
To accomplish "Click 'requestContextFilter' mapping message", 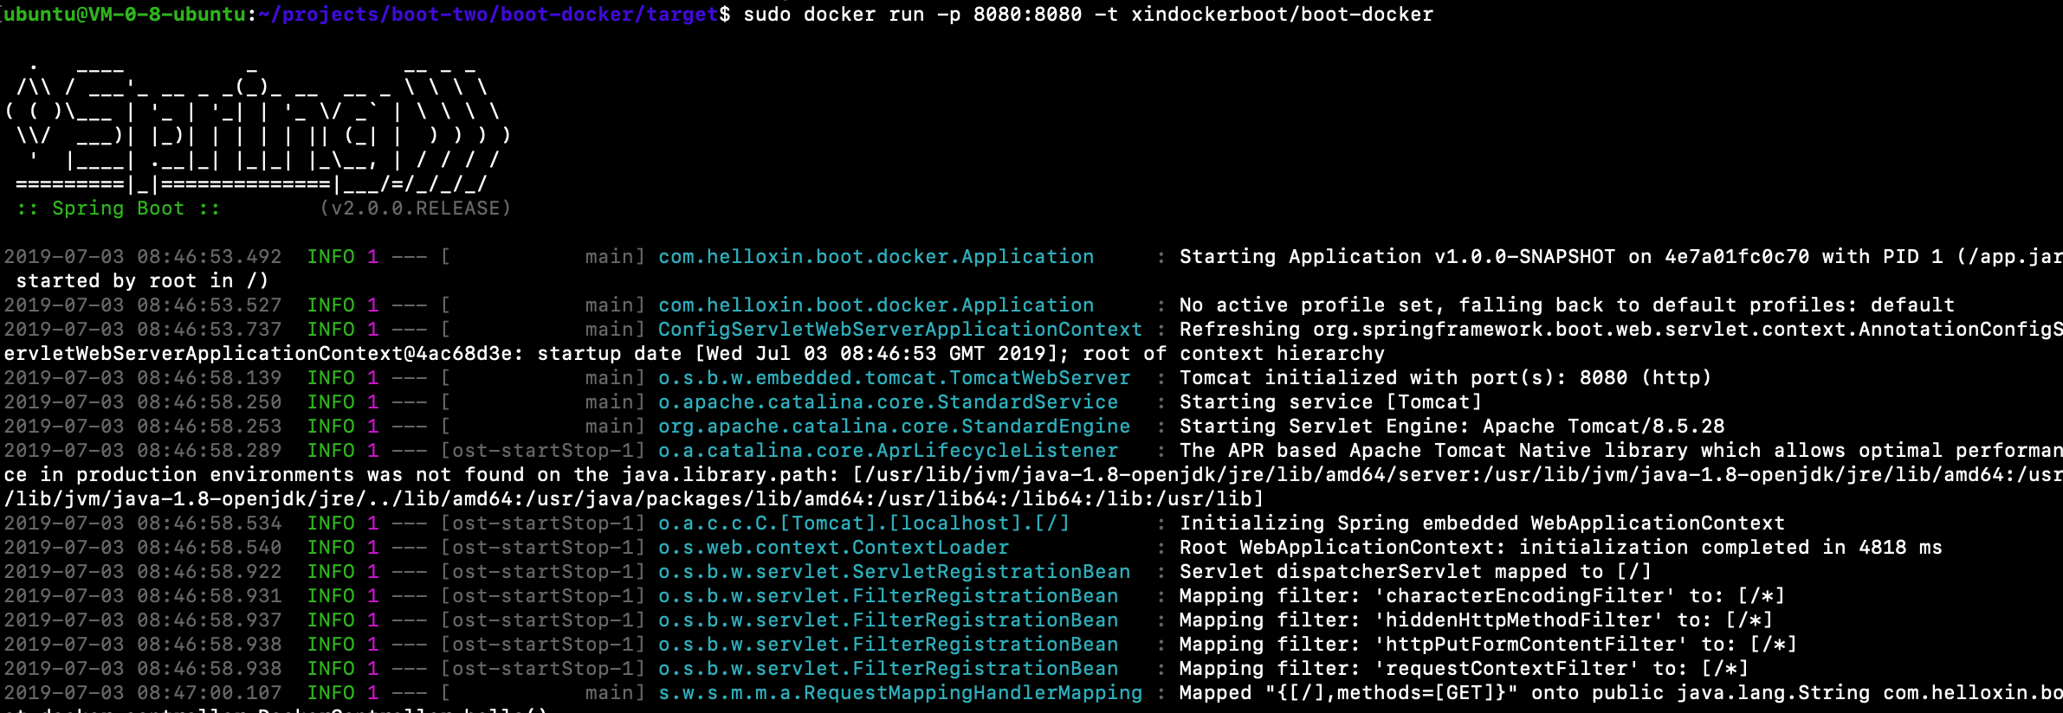I will (x=1465, y=669).
